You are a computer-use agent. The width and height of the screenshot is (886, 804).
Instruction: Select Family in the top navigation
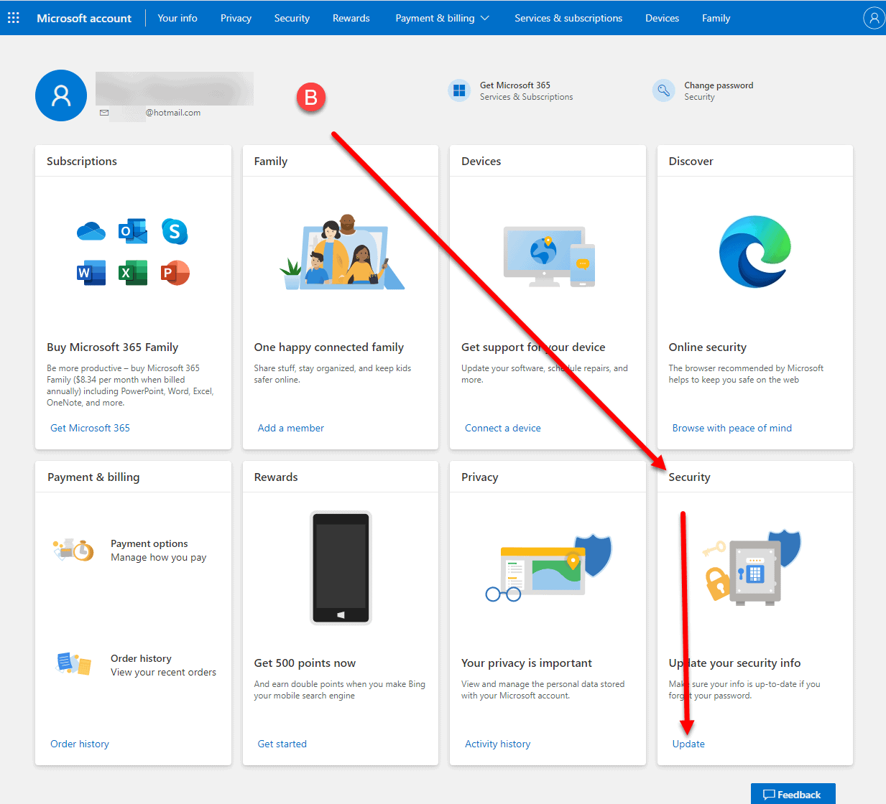(x=716, y=18)
